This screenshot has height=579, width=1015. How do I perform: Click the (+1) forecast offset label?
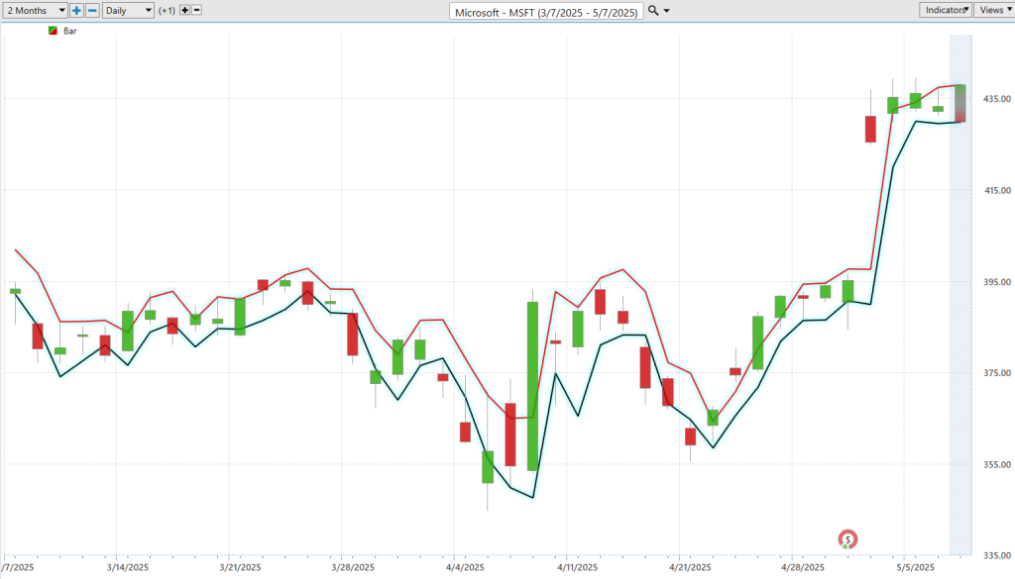pos(167,10)
